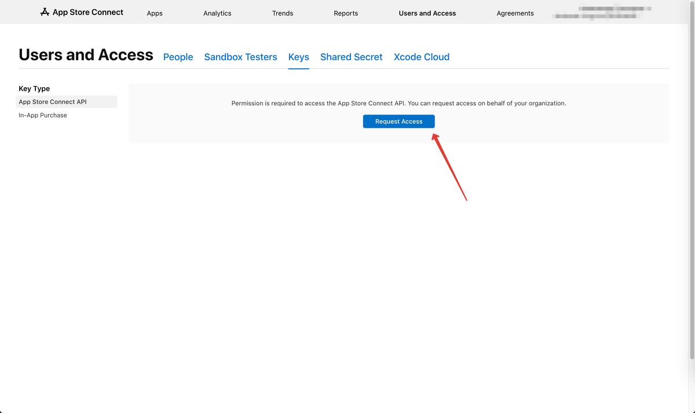Open the Shared Secret tab
Viewport: 695px width, 413px height.
coord(352,57)
